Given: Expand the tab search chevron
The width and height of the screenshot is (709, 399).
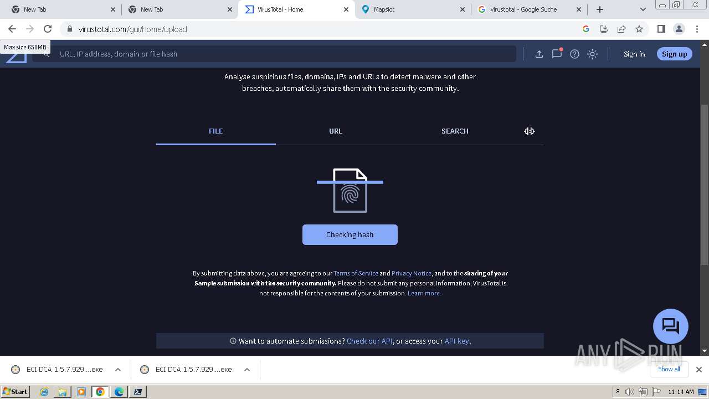Looking at the screenshot, I should coord(643,9).
